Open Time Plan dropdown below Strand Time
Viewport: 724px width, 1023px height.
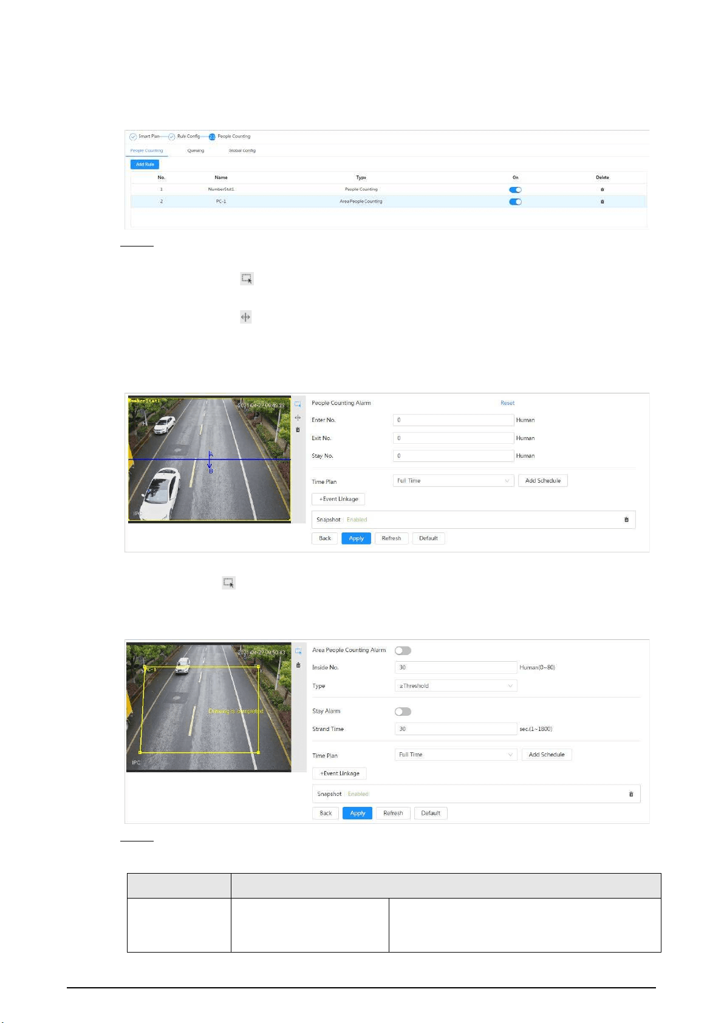[456, 755]
